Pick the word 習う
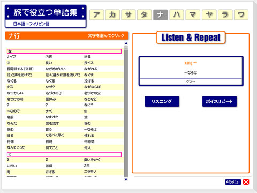The width and height of the screenshot is (257, 193). click(x=49, y=129)
